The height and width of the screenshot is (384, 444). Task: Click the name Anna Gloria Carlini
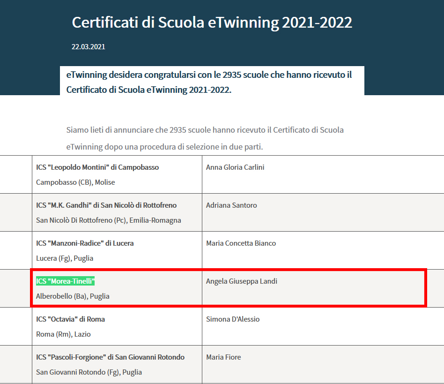[x=235, y=167]
